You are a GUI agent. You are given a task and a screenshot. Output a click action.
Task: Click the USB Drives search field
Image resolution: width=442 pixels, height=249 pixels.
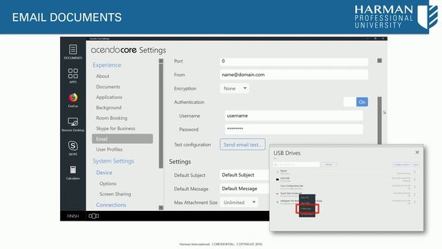click(296, 165)
